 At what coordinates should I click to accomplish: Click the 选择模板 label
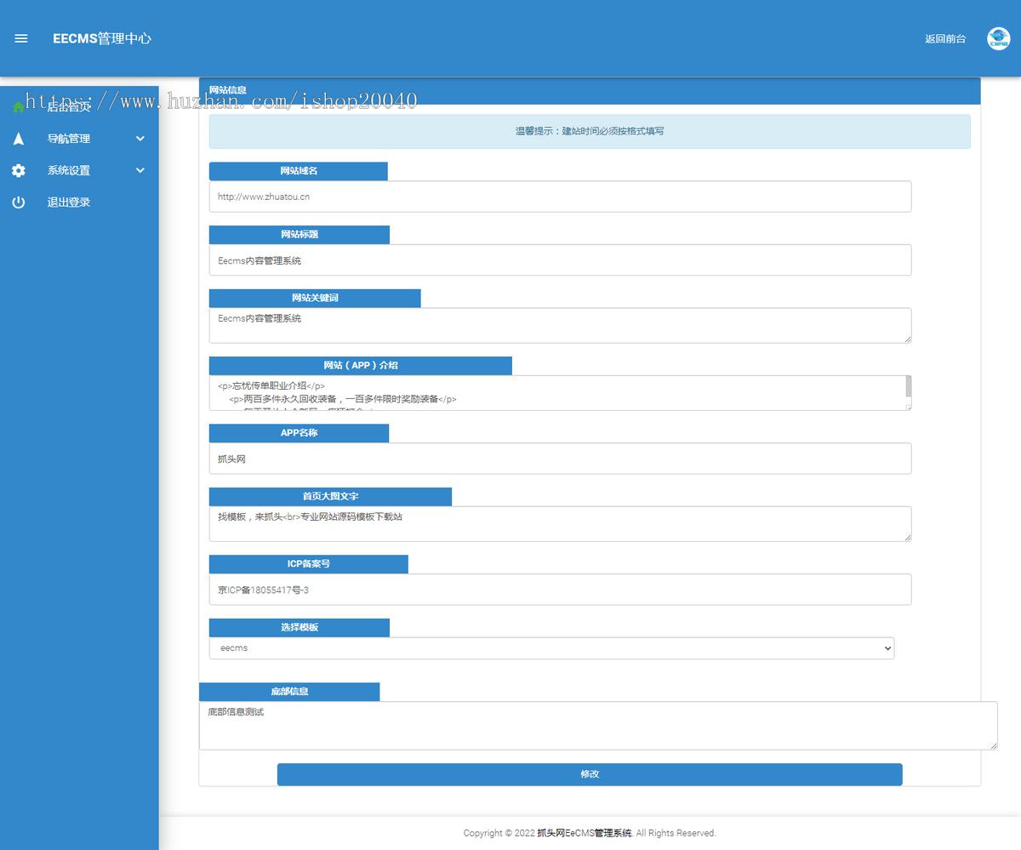pos(299,628)
